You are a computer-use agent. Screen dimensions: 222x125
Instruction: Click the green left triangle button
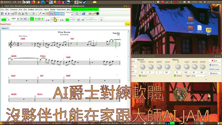click(x=36, y=19)
